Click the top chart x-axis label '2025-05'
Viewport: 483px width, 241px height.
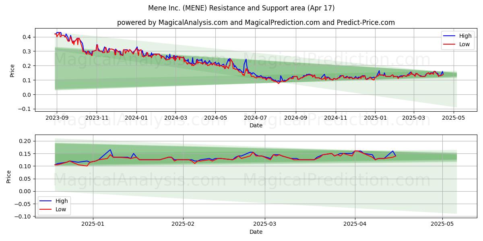tap(454, 118)
